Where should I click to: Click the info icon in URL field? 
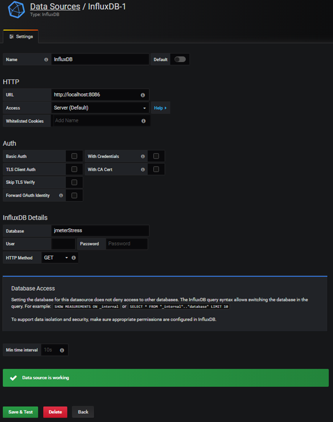point(142,95)
